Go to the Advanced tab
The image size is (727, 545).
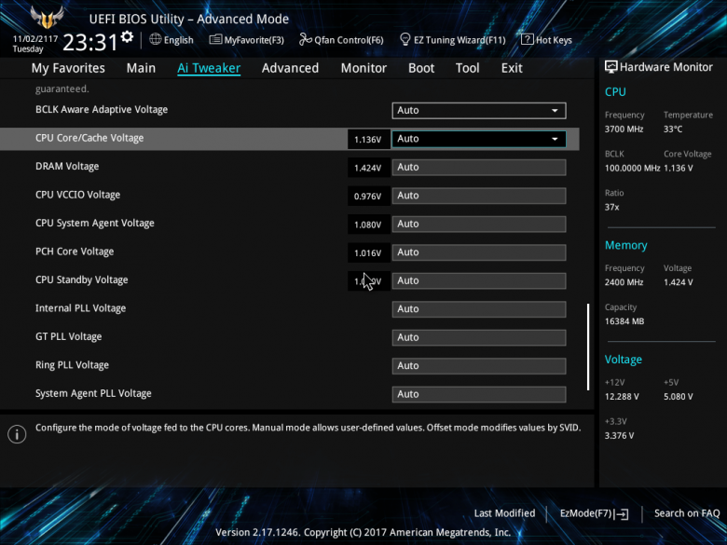[x=290, y=68]
